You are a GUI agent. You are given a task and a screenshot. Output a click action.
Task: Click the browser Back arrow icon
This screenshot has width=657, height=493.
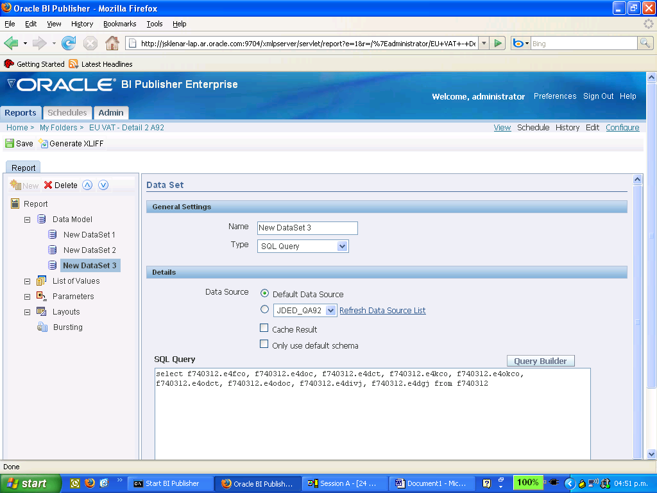click(x=12, y=43)
